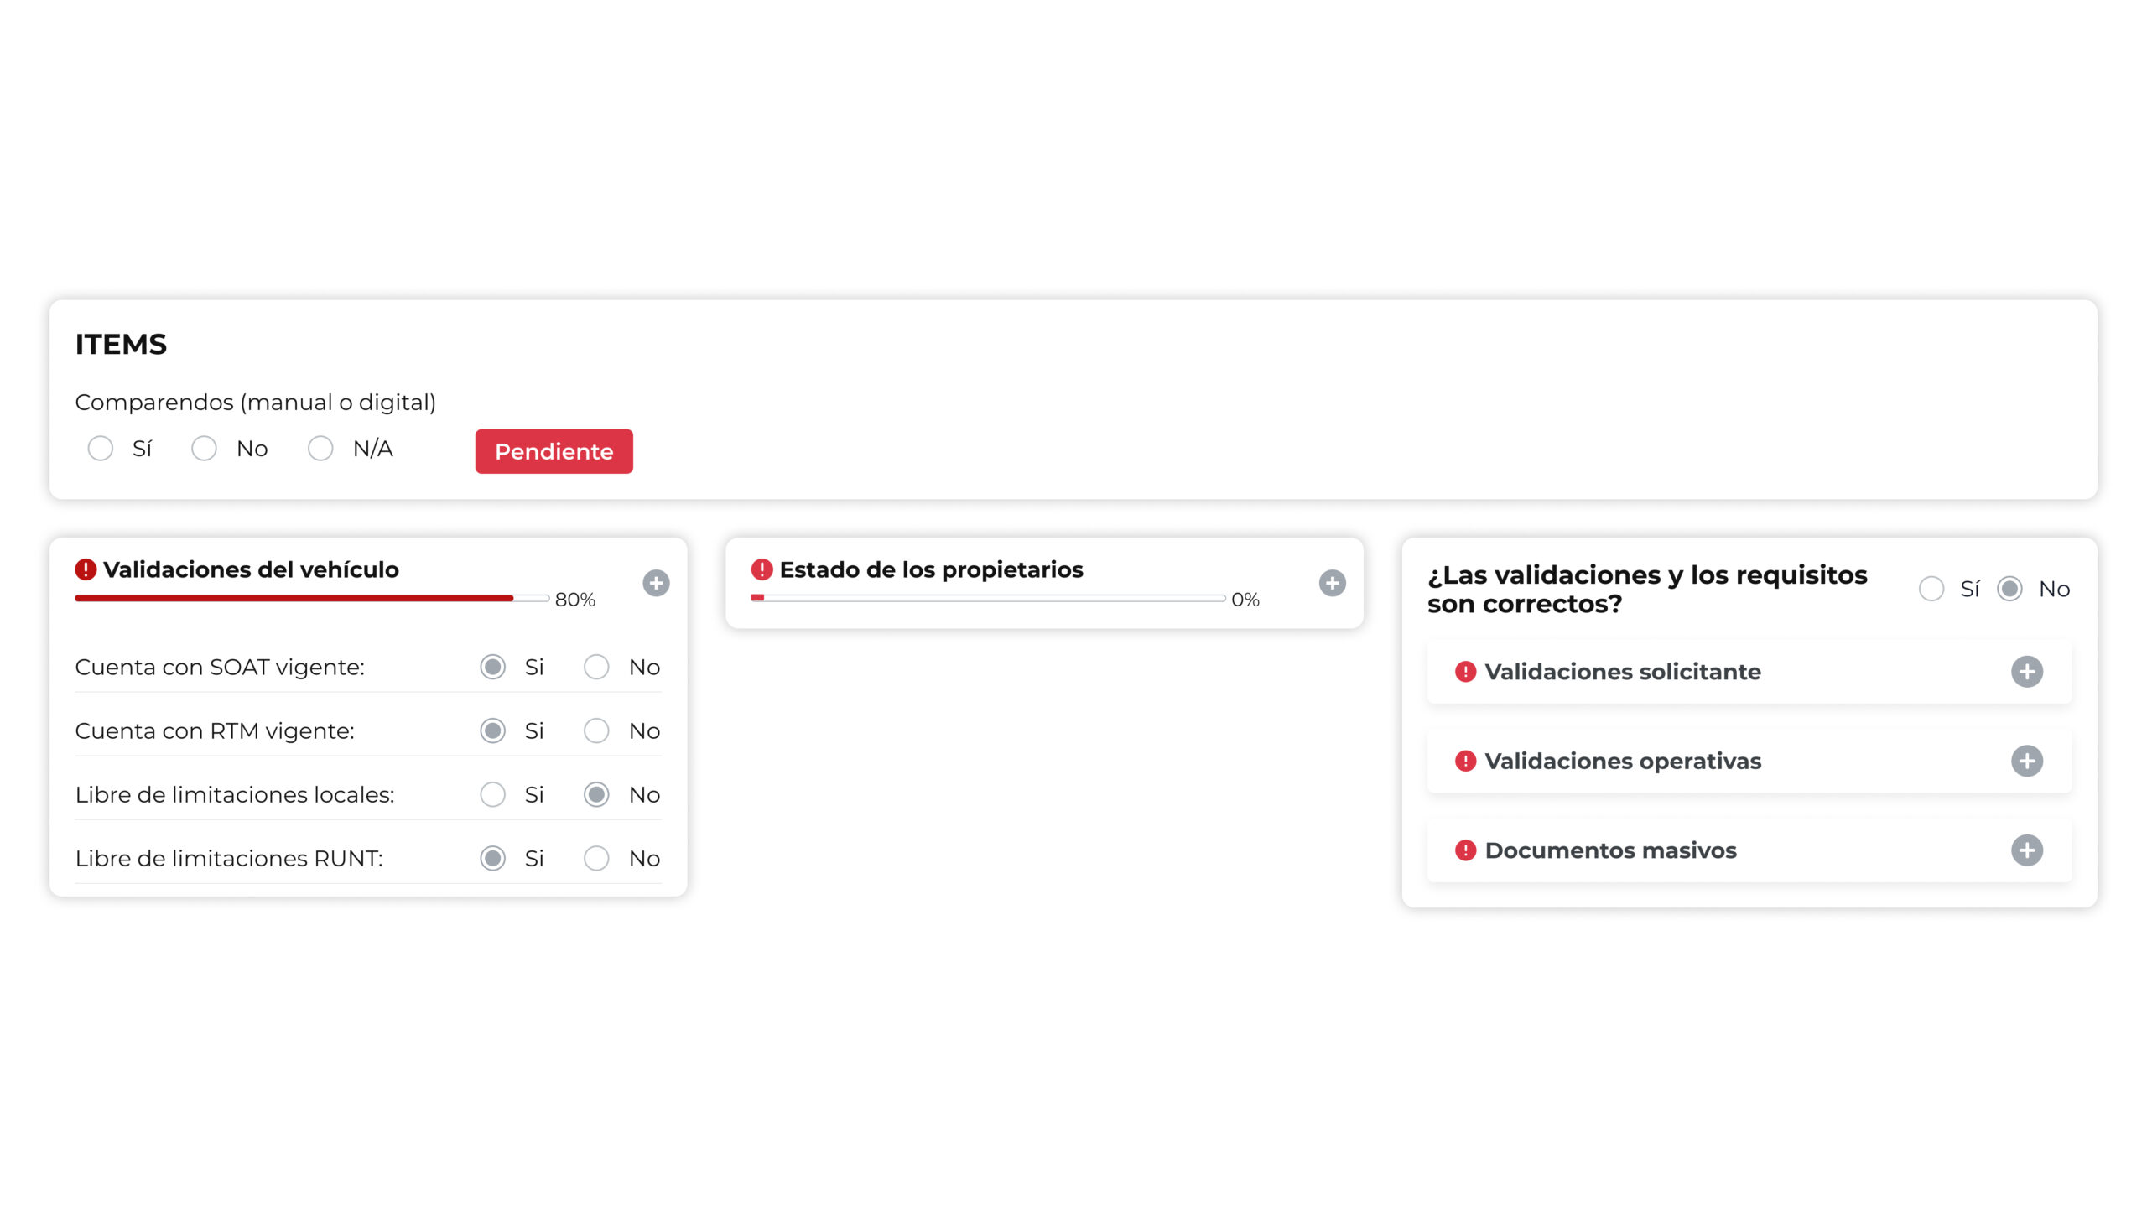Expand Validaciones del vehículo with plus icon
This screenshot has width=2147, height=1206.
[x=656, y=583]
